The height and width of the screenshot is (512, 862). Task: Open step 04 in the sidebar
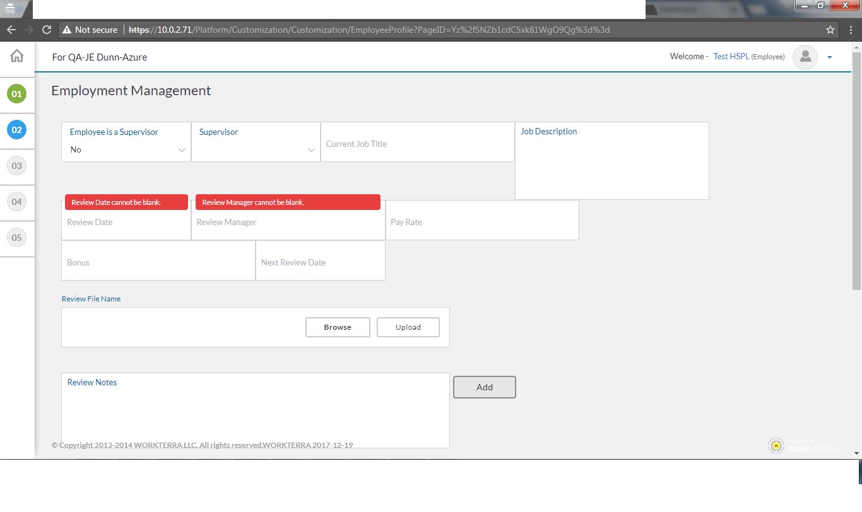click(16, 202)
